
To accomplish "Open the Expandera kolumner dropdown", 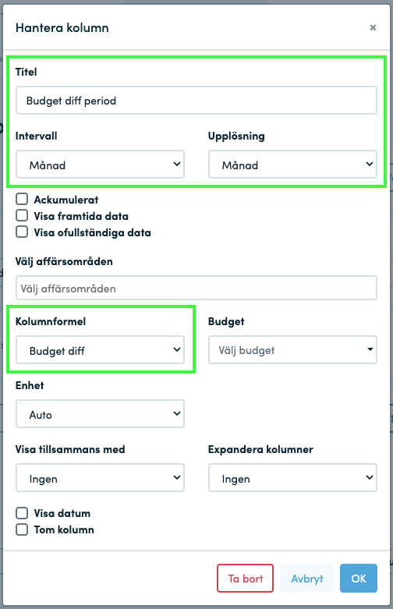I will click(292, 478).
